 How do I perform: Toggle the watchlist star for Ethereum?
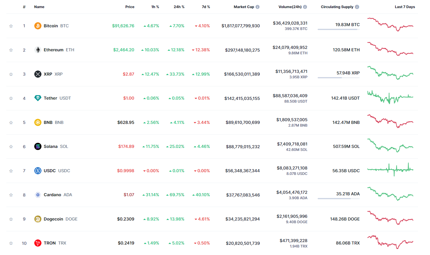coord(11,50)
